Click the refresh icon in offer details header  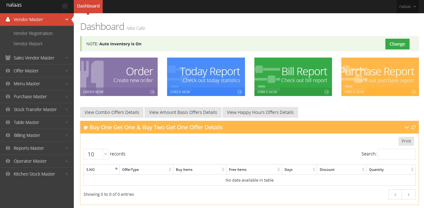(x=413, y=127)
